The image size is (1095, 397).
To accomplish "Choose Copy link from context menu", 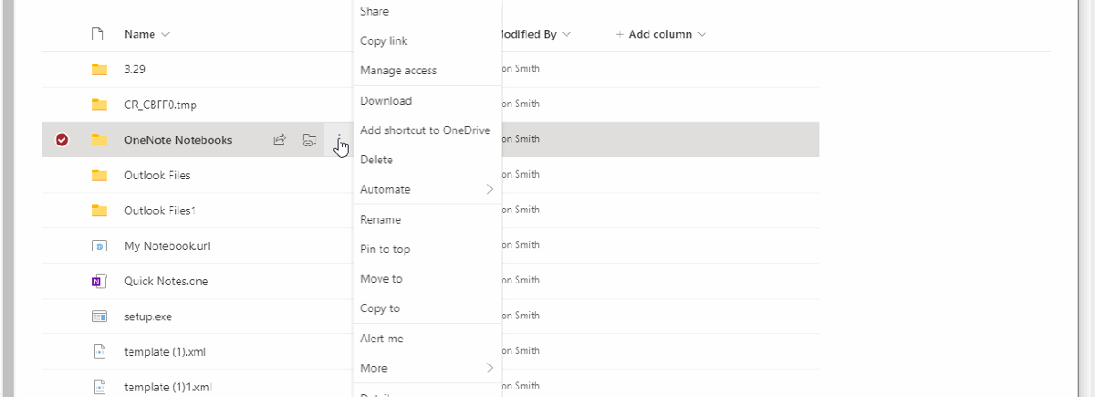I will (x=384, y=41).
